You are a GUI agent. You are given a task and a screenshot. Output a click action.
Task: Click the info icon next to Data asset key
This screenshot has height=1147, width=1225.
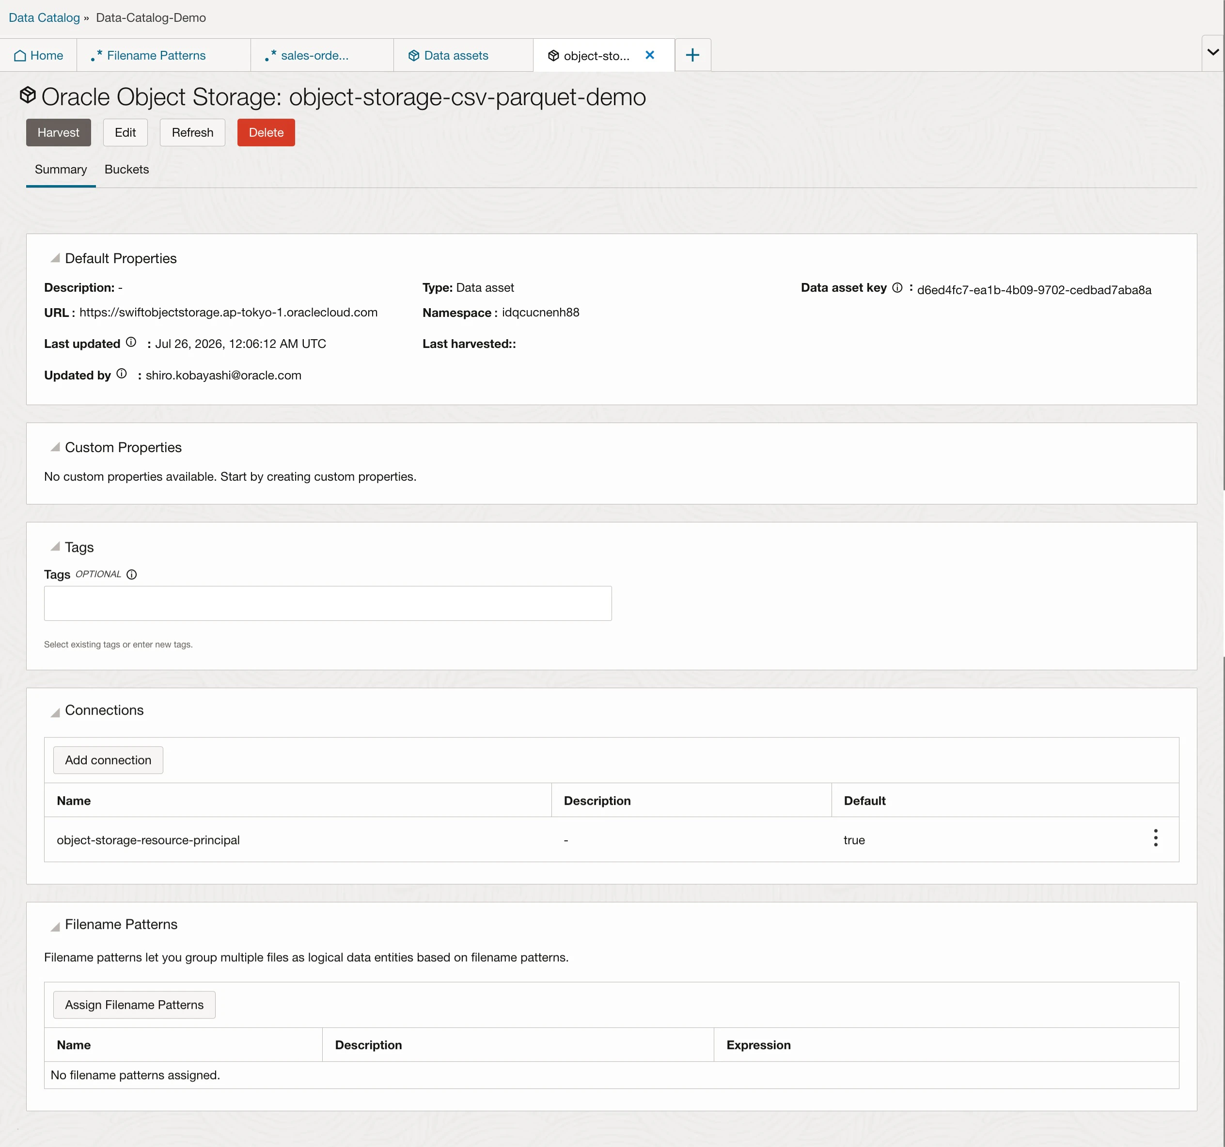[897, 287]
